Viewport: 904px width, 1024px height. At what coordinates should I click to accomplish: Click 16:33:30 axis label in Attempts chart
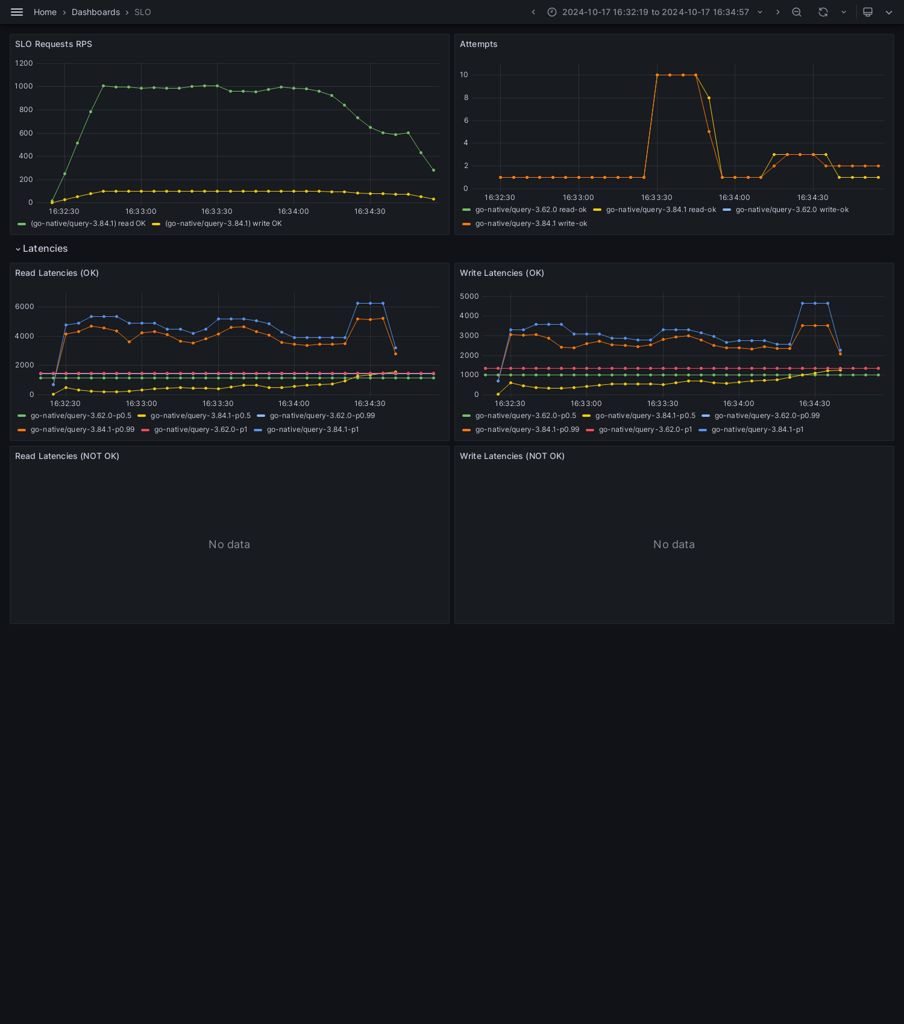(656, 198)
